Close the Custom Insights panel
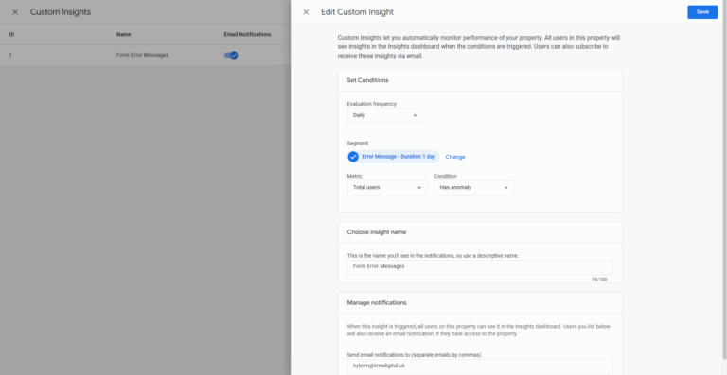This screenshot has height=375, width=727. (x=15, y=12)
